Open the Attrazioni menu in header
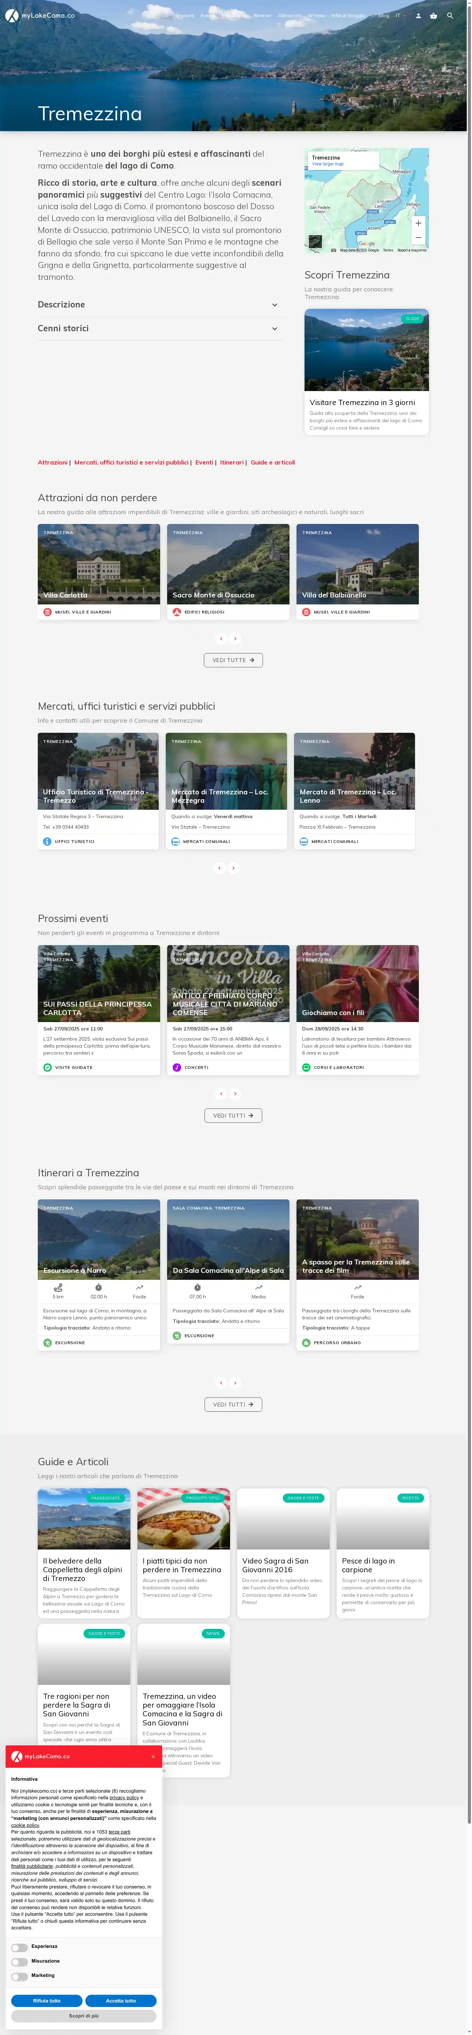Viewport: 472px width, 2035px height. [x=289, y=16]
